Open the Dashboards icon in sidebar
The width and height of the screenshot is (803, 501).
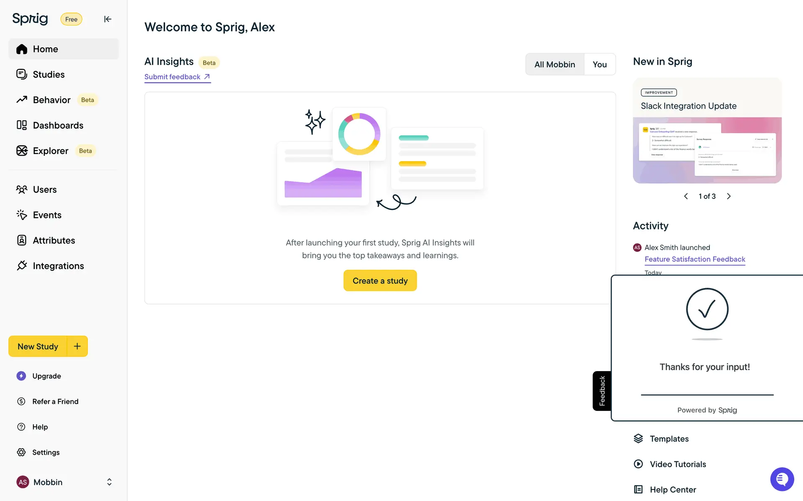click(x=22, y=125)
